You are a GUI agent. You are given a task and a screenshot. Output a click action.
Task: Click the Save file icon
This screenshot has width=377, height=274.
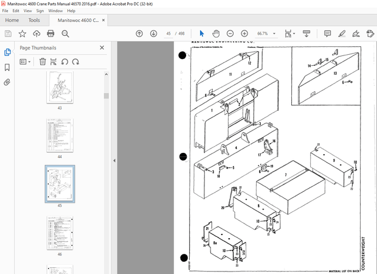[x=9, y=33]
